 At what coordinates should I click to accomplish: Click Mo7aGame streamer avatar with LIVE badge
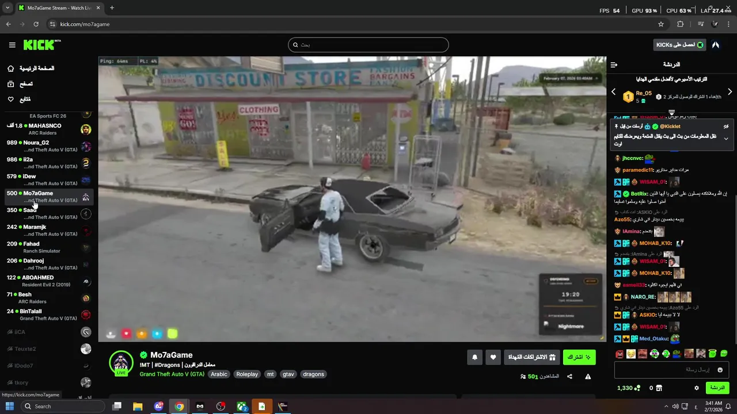click(121, 363)
